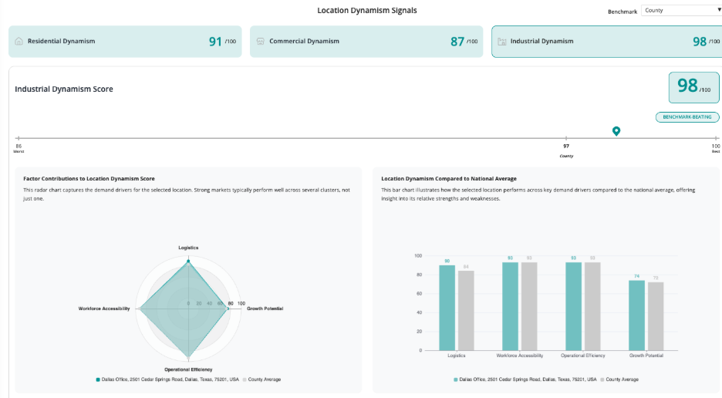
Task: Select the Commercial Dynamism tab
Action: point(366,42)
